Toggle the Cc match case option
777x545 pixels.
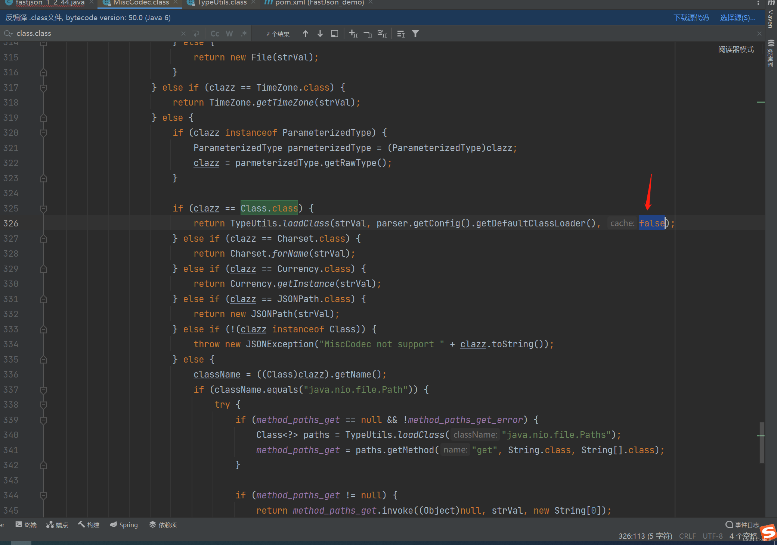[215, 34]
